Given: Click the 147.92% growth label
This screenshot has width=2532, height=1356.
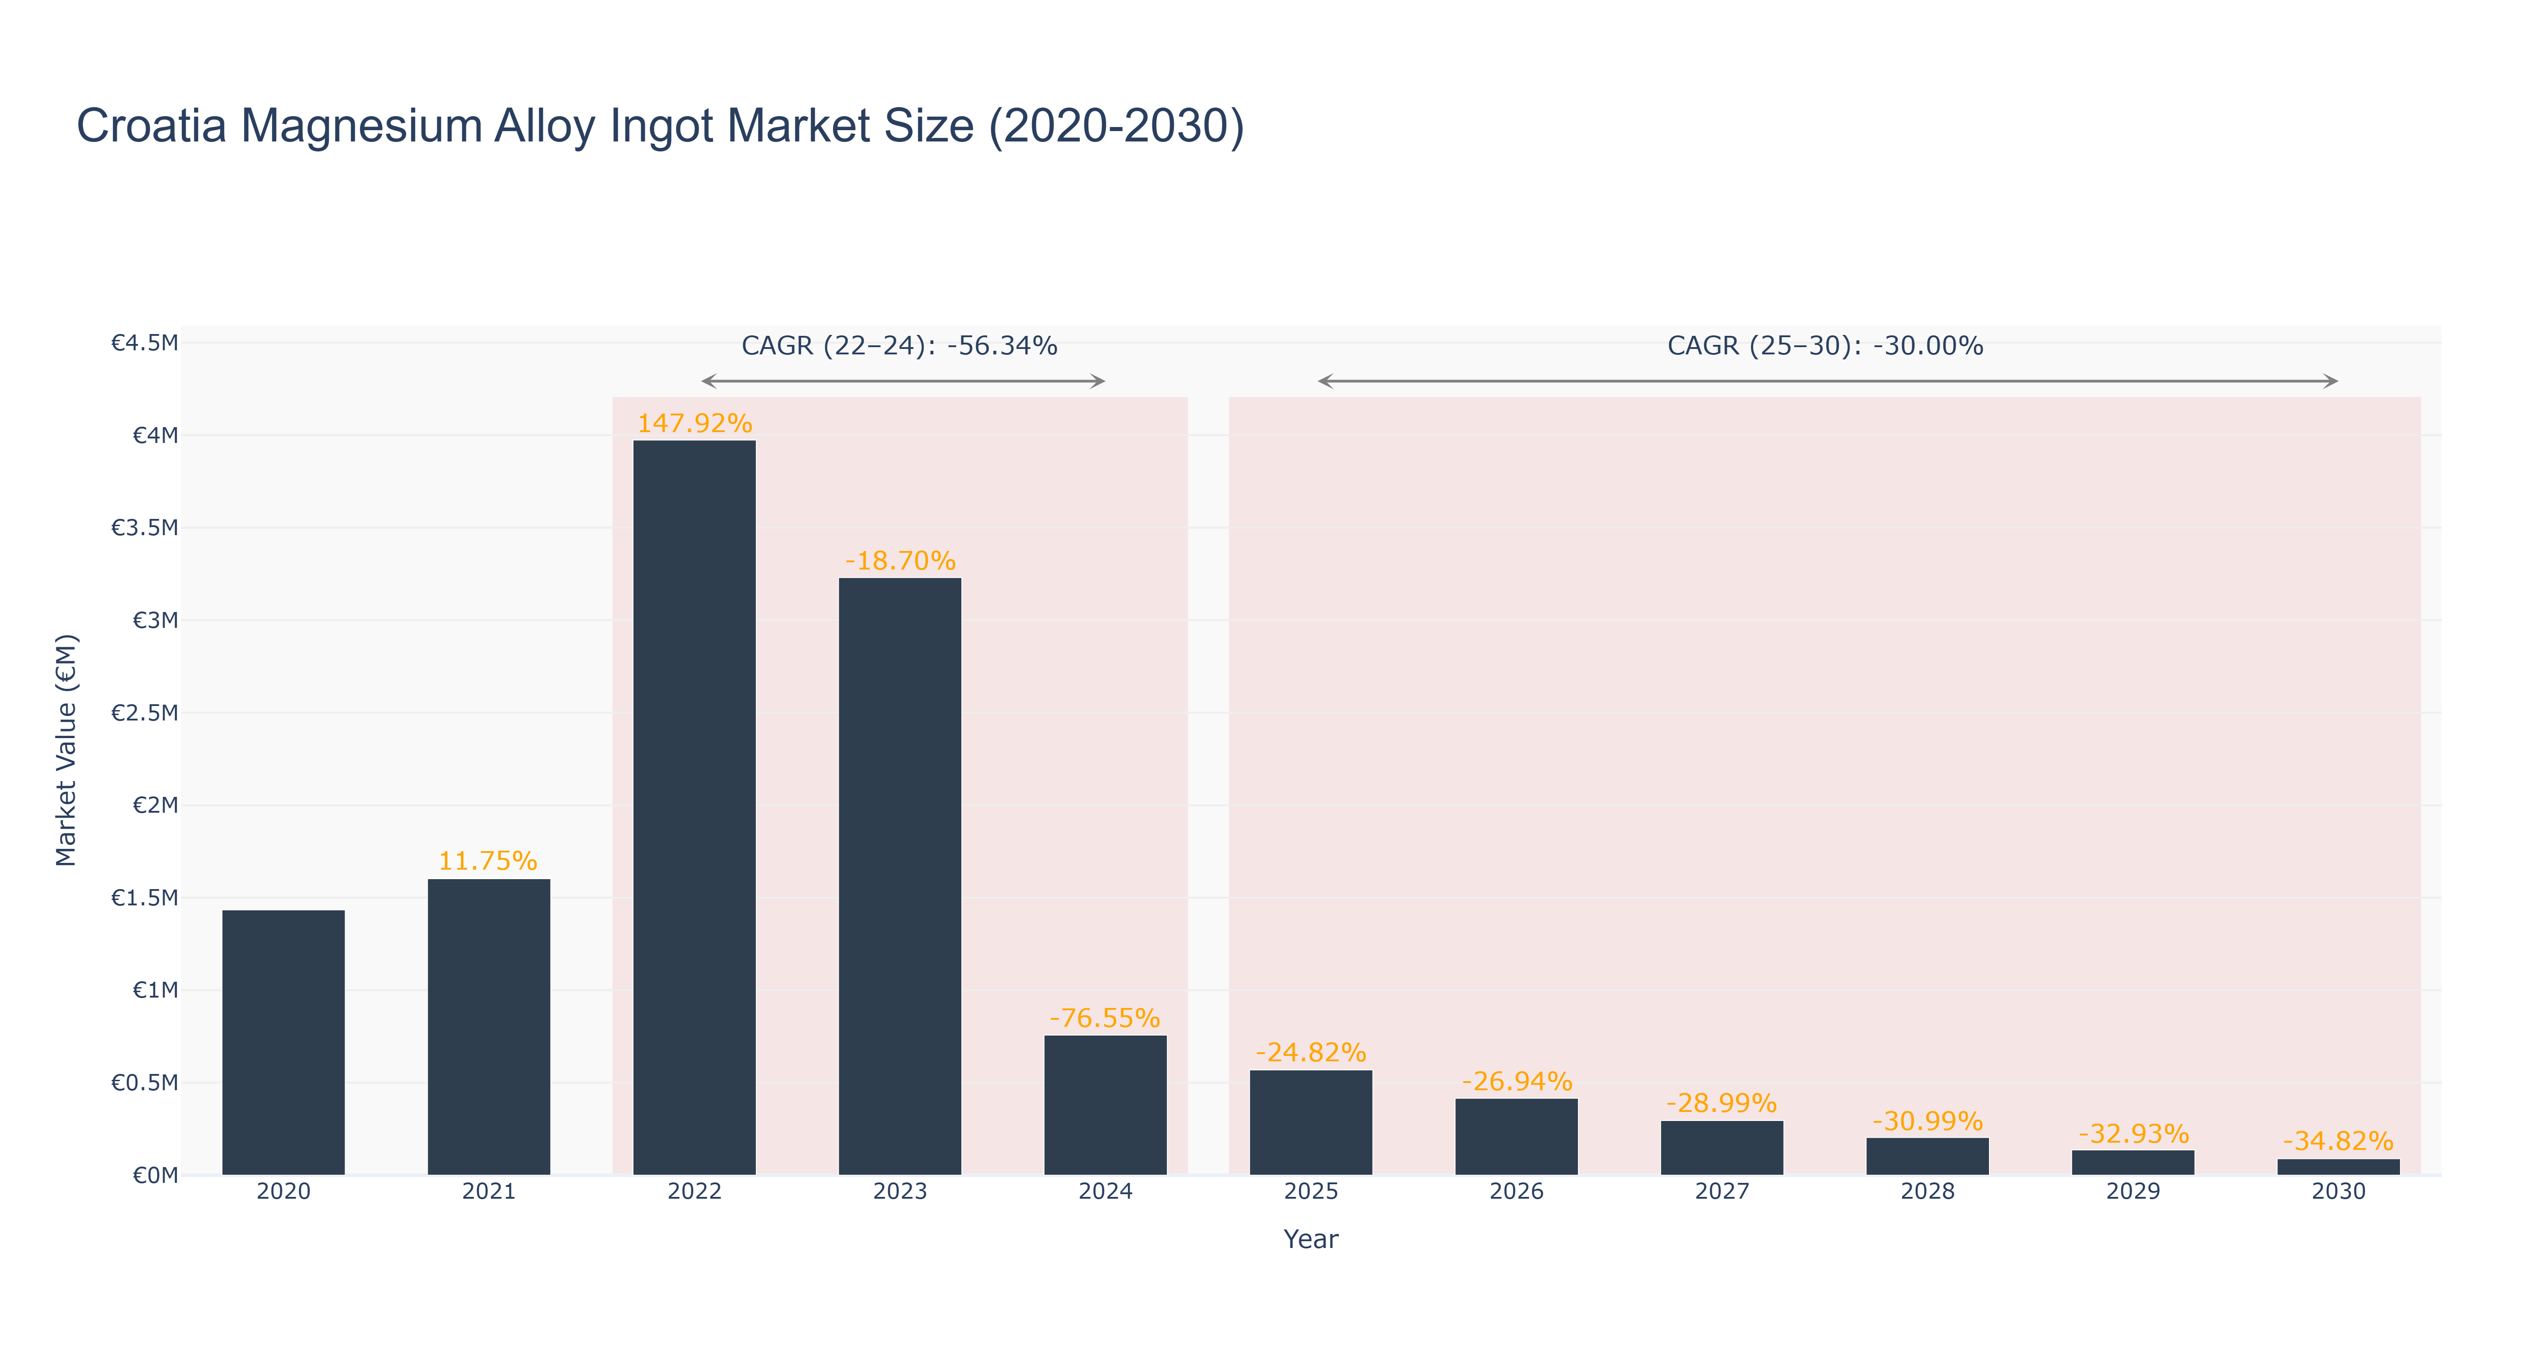Looking at the screenshot, I should 694,424.
